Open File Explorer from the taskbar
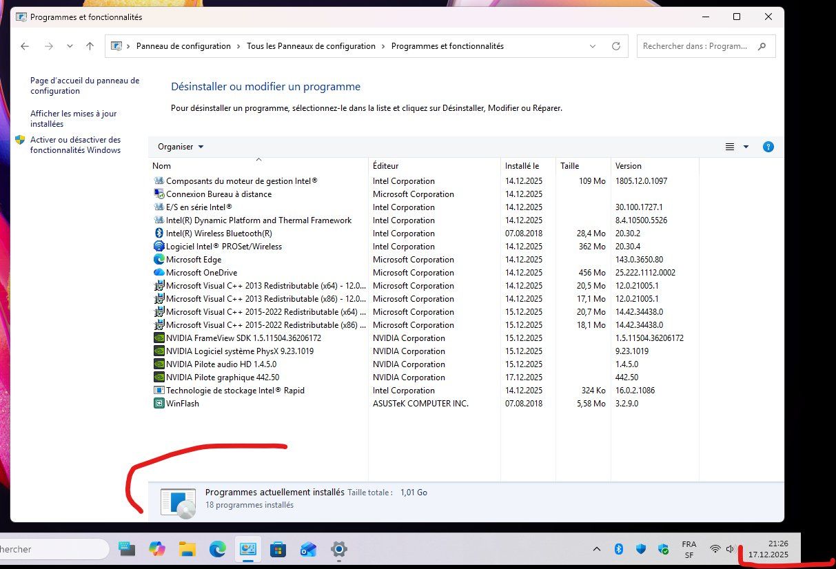This screenshot has height=569, width=836. point(187,549)
